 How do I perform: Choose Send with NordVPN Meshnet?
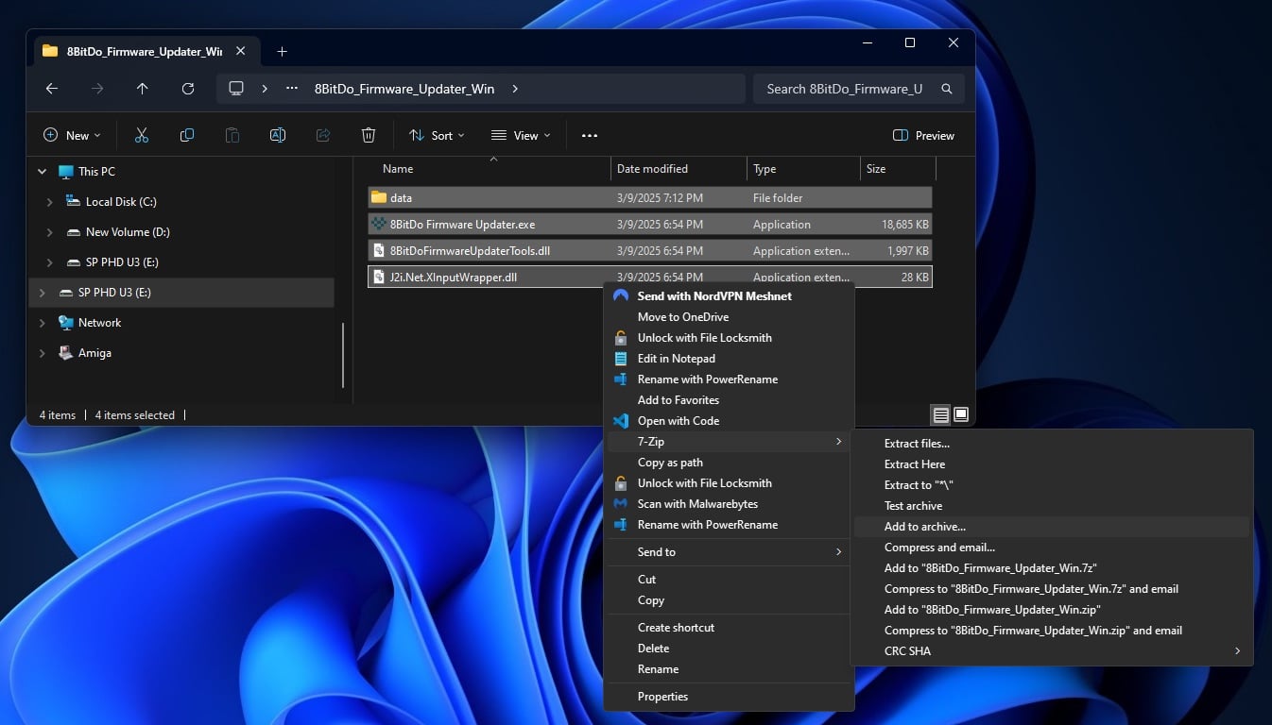pyautogui.click(x=729, y=296)
